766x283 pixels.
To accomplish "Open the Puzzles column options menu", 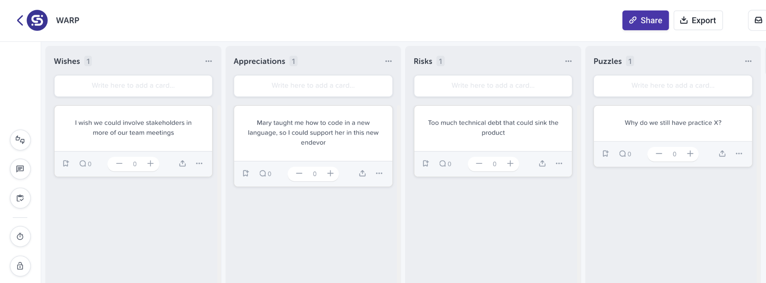I will pos(748,61).
